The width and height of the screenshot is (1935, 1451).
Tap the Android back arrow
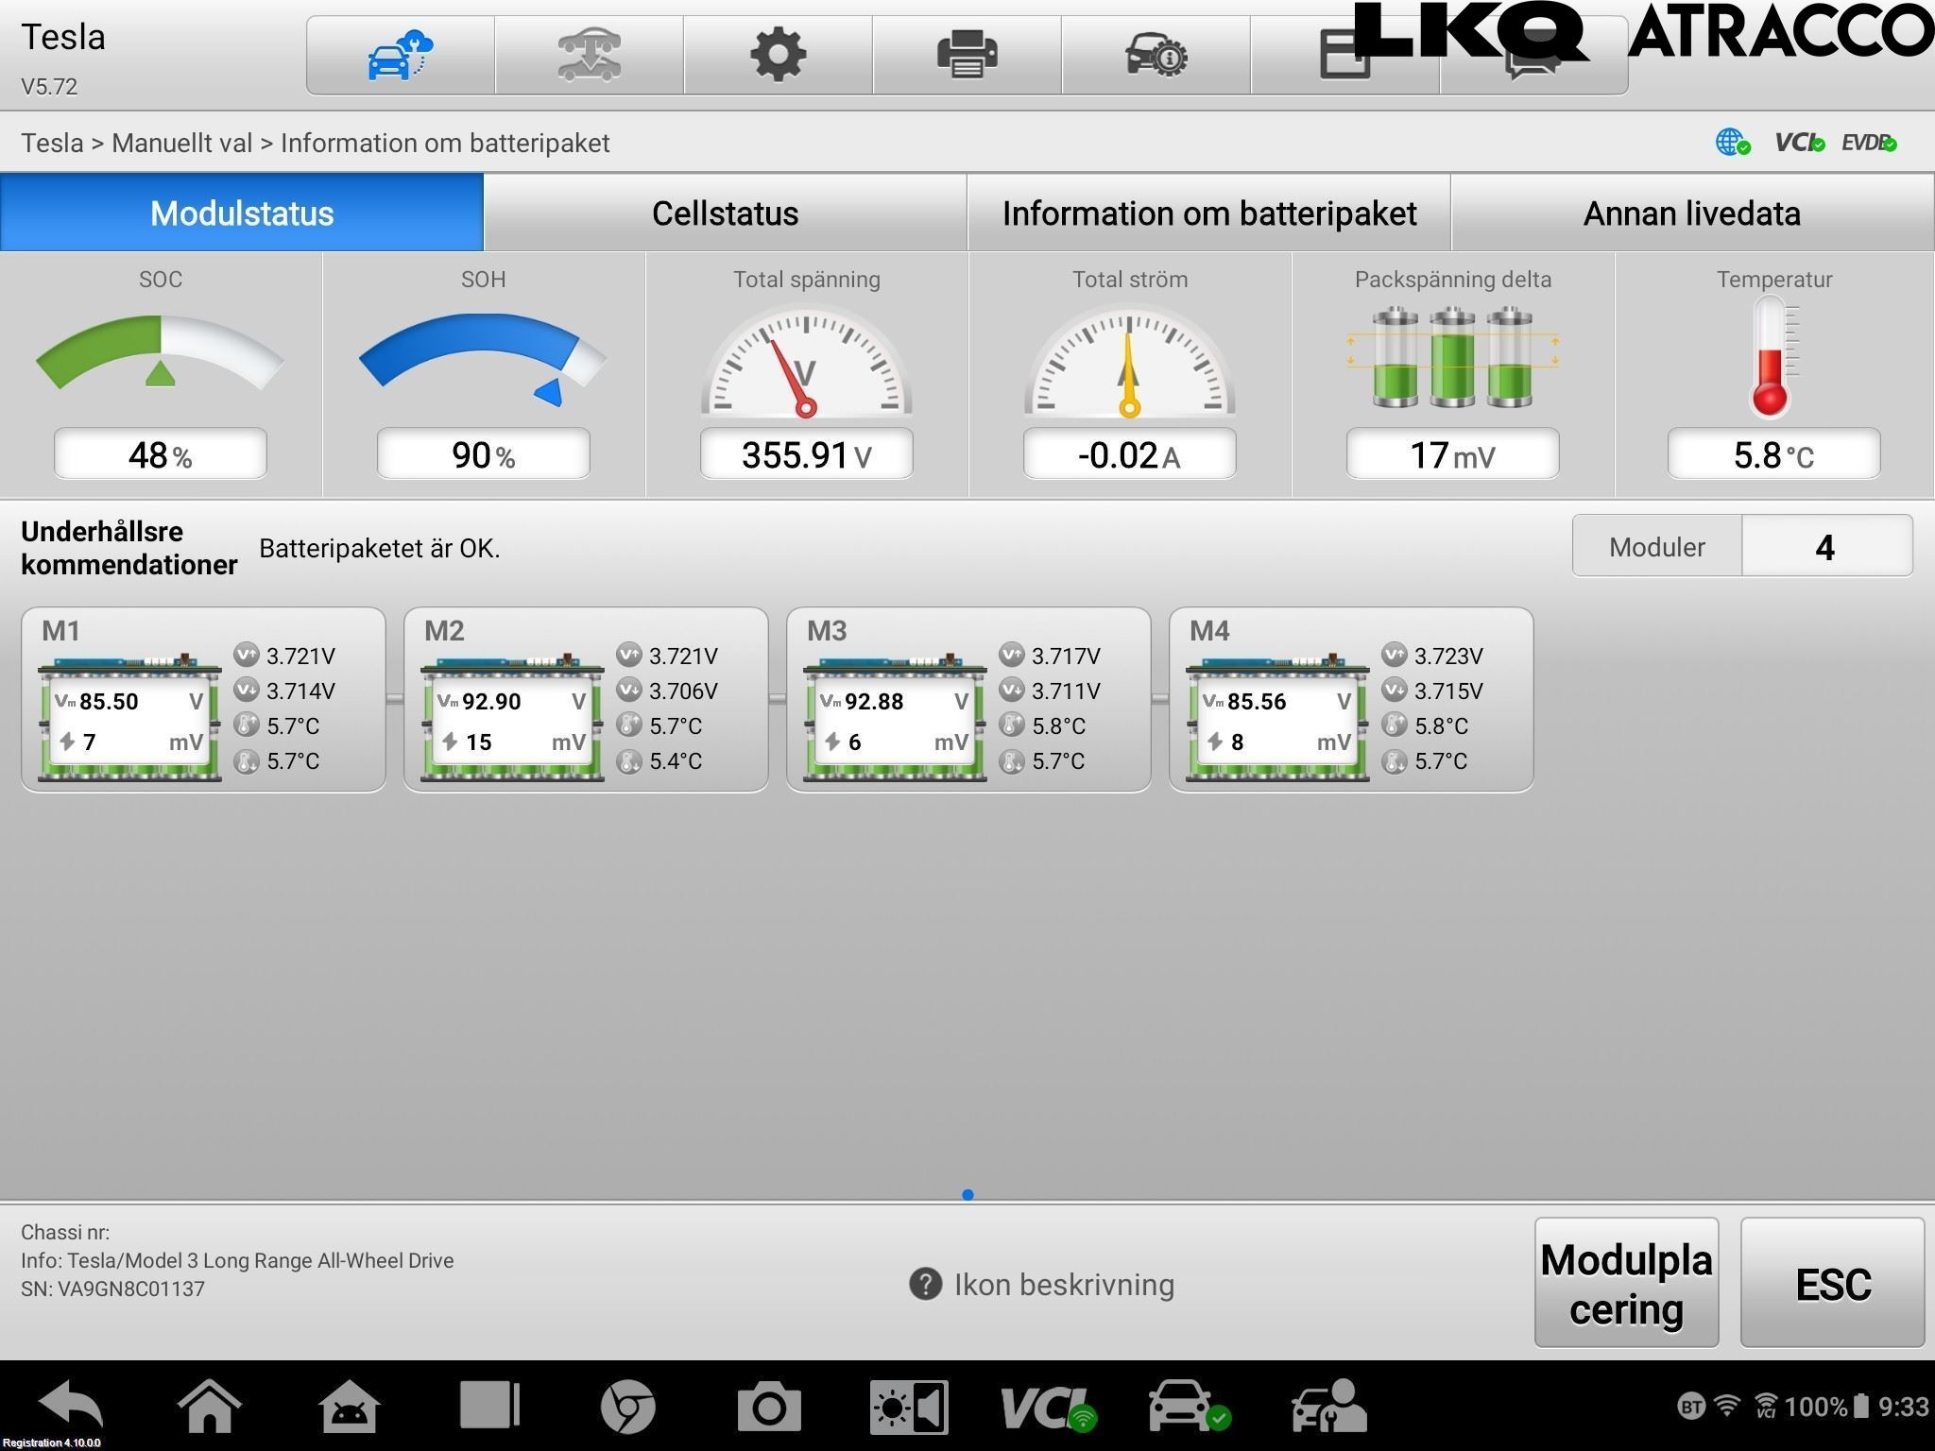(x=72, y=1406)
